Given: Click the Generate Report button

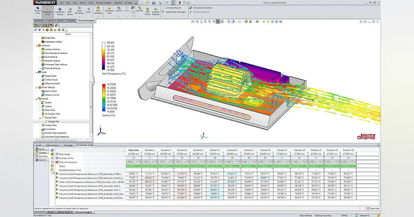Looking at the screenshot, I should coord(173,8).
